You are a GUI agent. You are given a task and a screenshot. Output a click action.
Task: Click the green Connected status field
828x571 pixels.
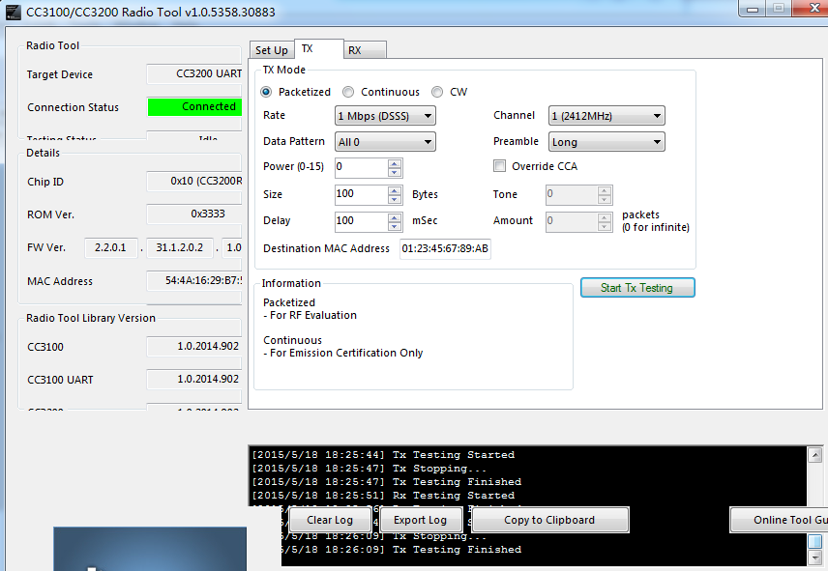tap(194, 107)
